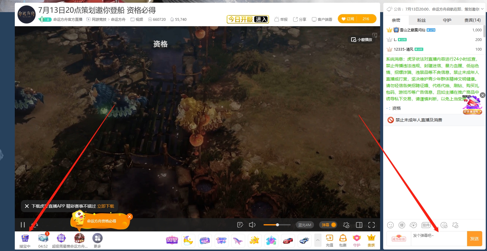Click the 立即下载 download link

click(x=106, y=206)
